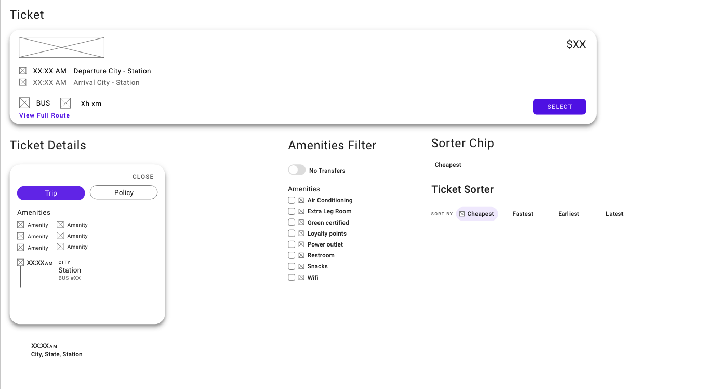Click CLOSE in the Ticket Details card

tap(143, 177)
